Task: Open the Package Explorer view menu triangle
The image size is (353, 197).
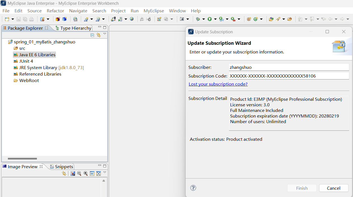Action: [105, 34]
